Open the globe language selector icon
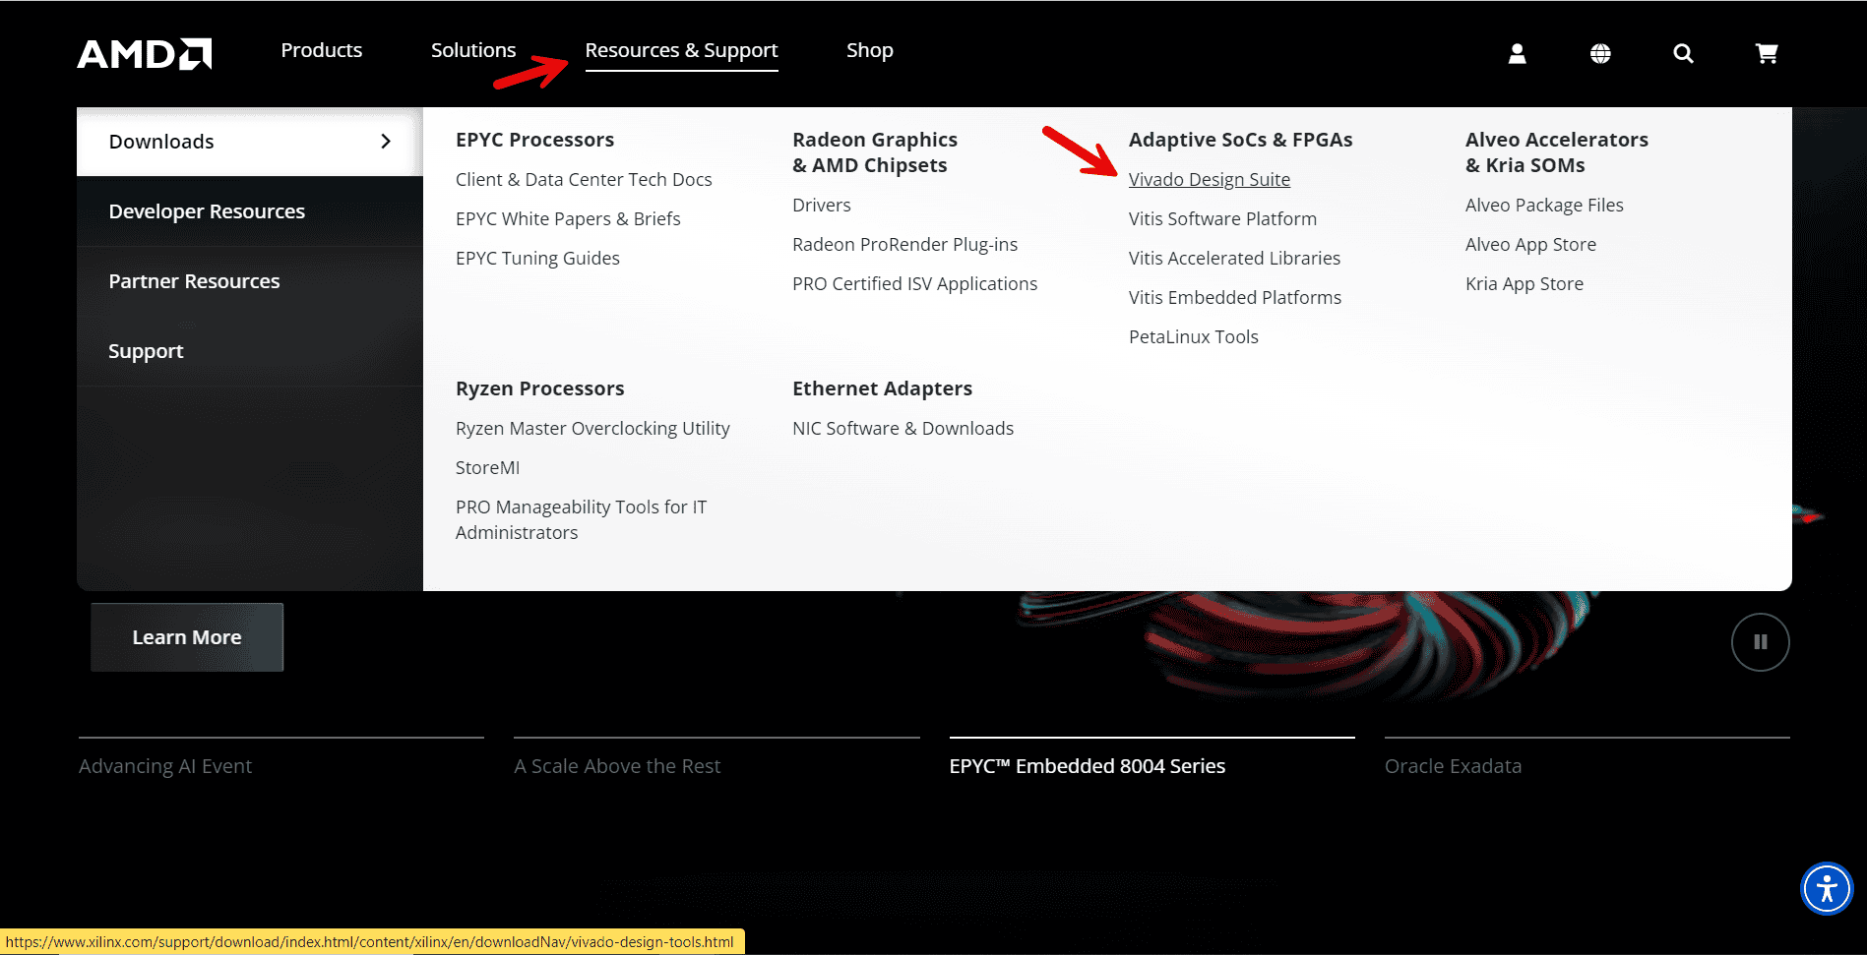This screenshot has height=955, width=1867. (x=1600, y=53)
